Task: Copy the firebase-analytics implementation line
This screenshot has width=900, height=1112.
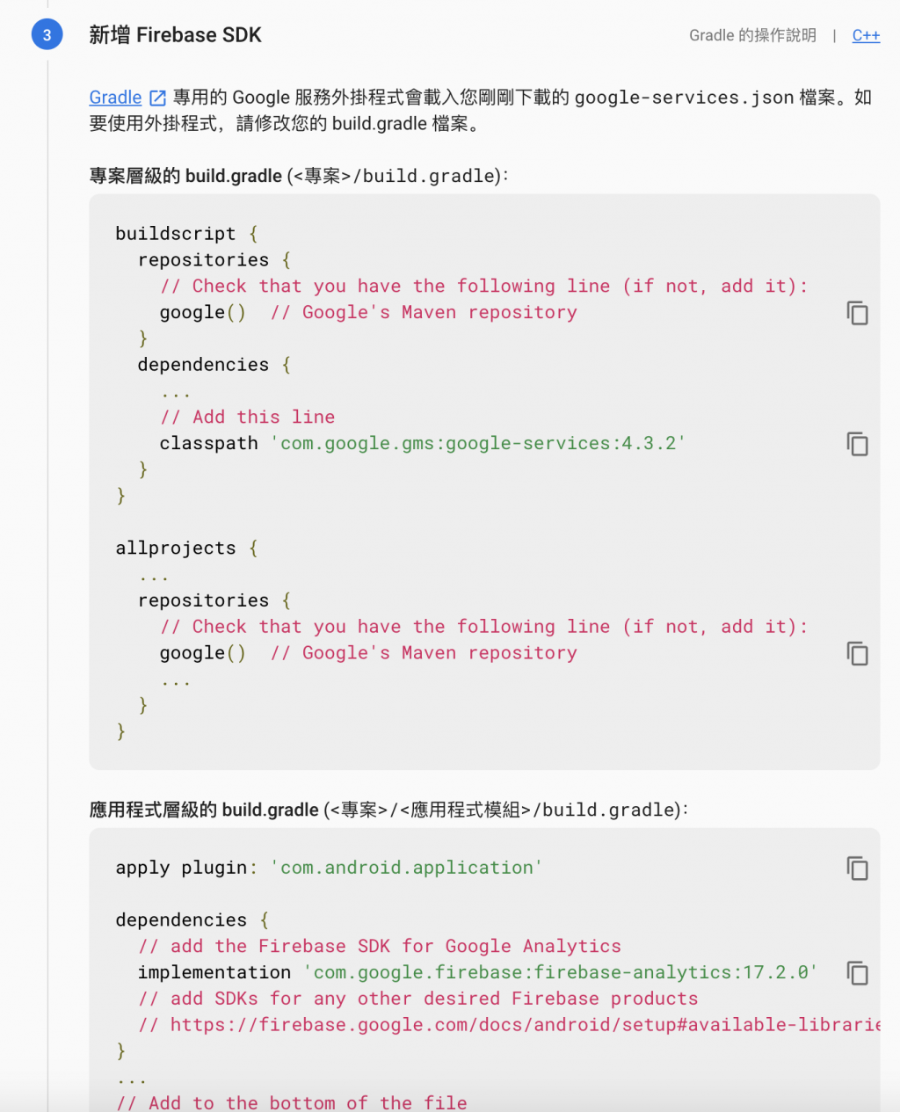Action: (857, 973)
